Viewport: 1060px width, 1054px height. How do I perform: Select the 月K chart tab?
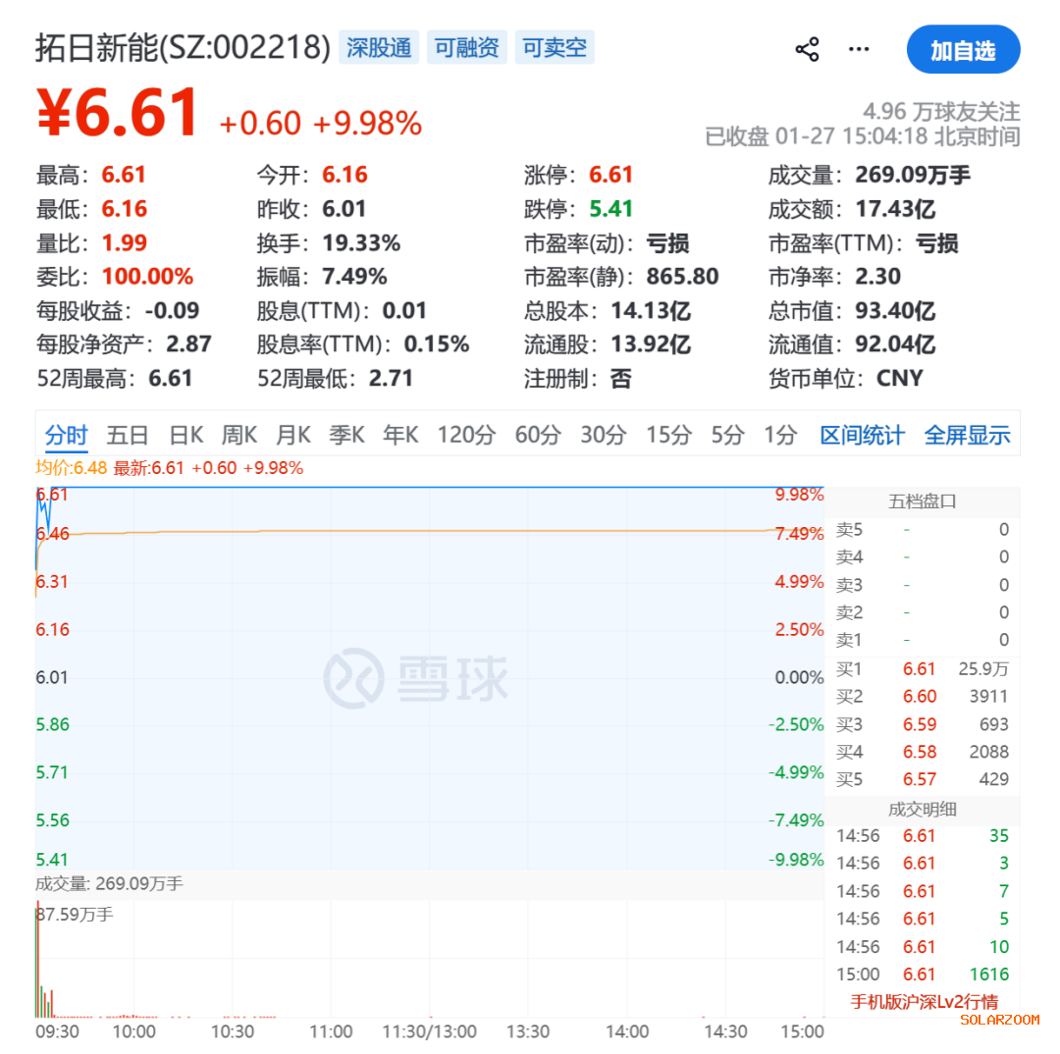coord(292,436)
